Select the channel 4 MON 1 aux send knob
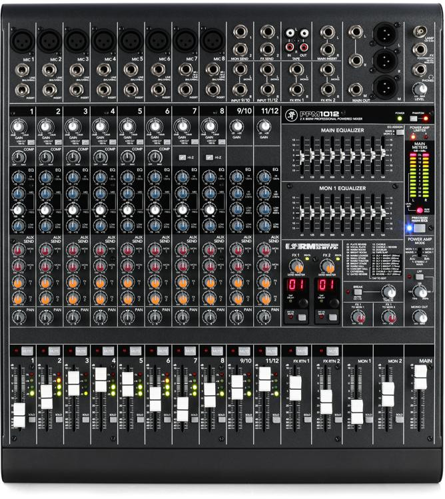 101,250
